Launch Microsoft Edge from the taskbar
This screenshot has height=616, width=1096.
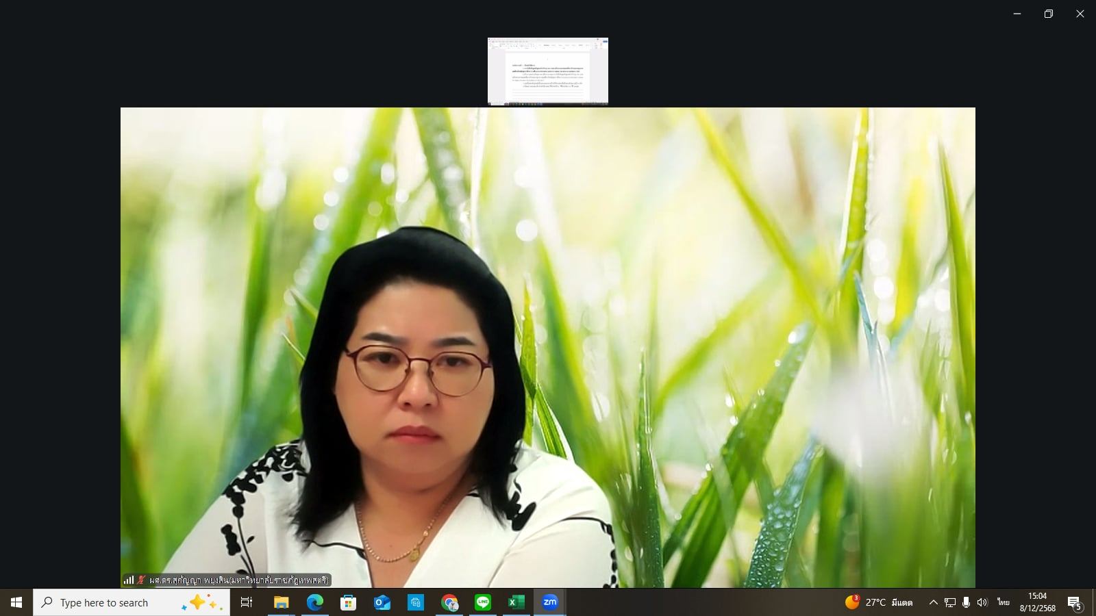pos(314,602)
